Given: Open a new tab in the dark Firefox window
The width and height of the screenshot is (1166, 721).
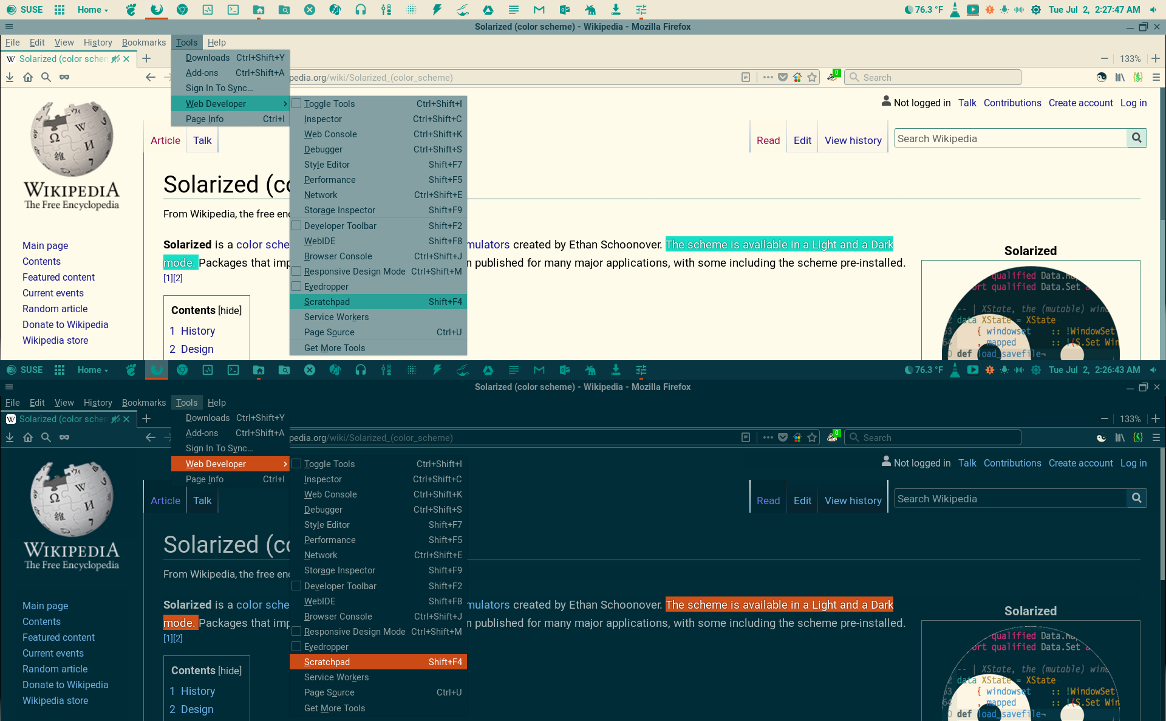Looking at the screenshot, I should coord(146,419).
